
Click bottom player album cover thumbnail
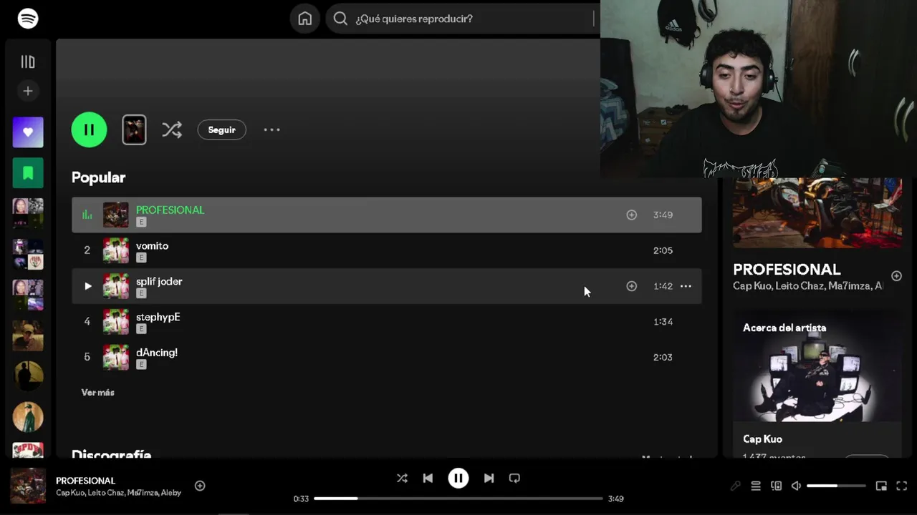pyautogui.click(x=28, y=486)
